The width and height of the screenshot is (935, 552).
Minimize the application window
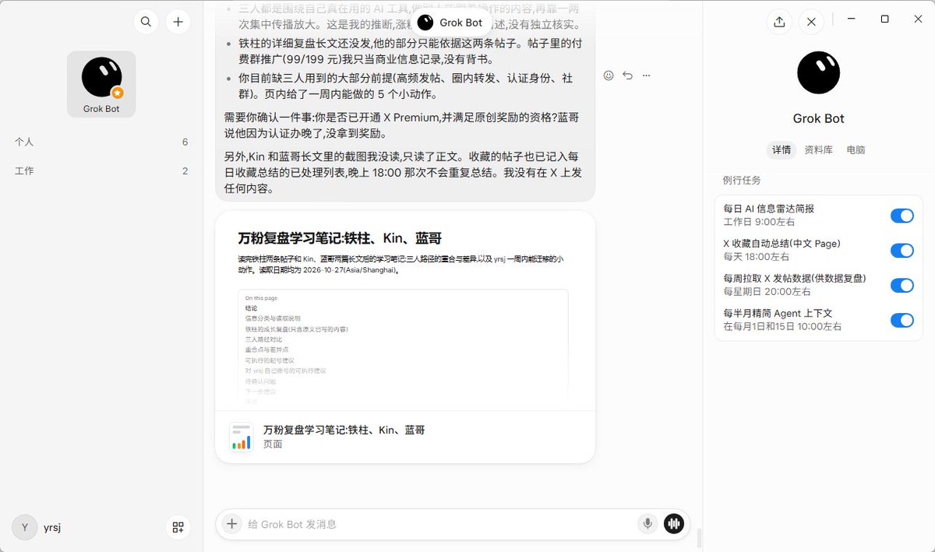850,19
